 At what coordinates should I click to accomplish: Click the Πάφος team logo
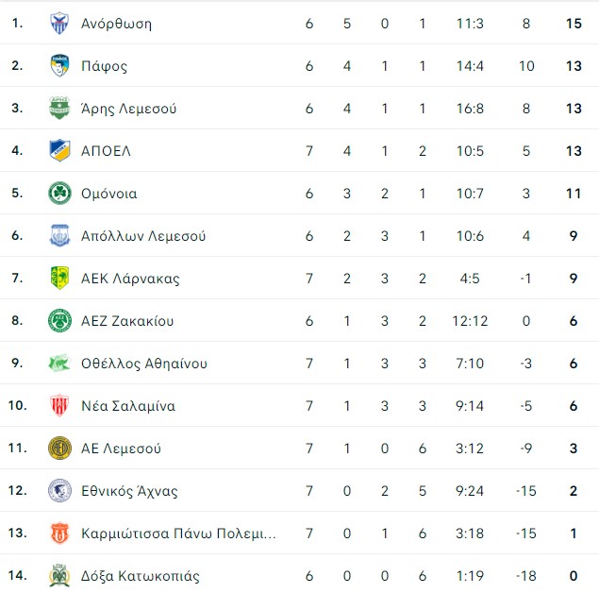[x=59, y=66]
